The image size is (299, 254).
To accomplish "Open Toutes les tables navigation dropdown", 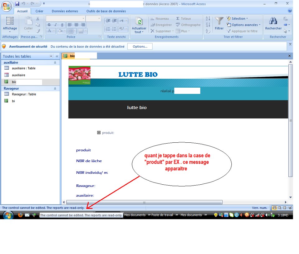I will pyautogui.click(x=51, y=56).
